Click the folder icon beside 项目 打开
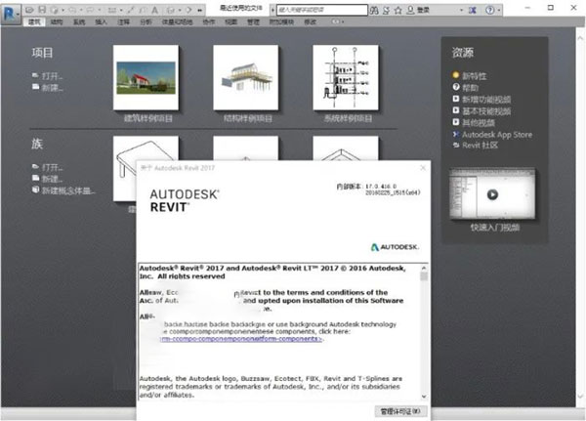This screenshot has height=421, width=586. [x=35, y=75]
